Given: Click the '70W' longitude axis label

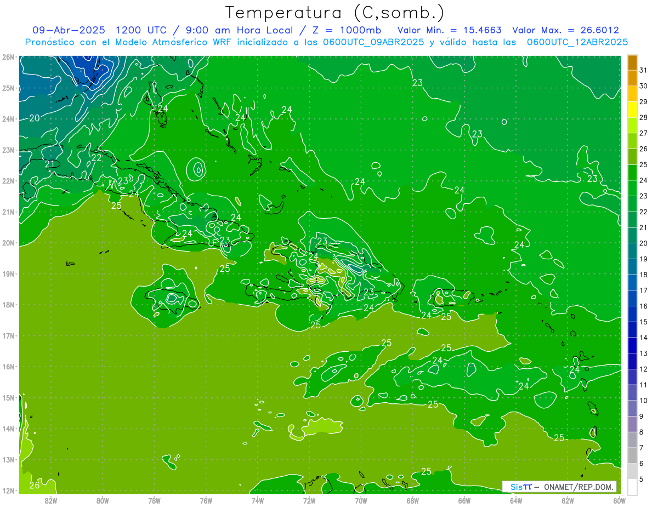Looking at the screenshot, I should click(361, 500).
